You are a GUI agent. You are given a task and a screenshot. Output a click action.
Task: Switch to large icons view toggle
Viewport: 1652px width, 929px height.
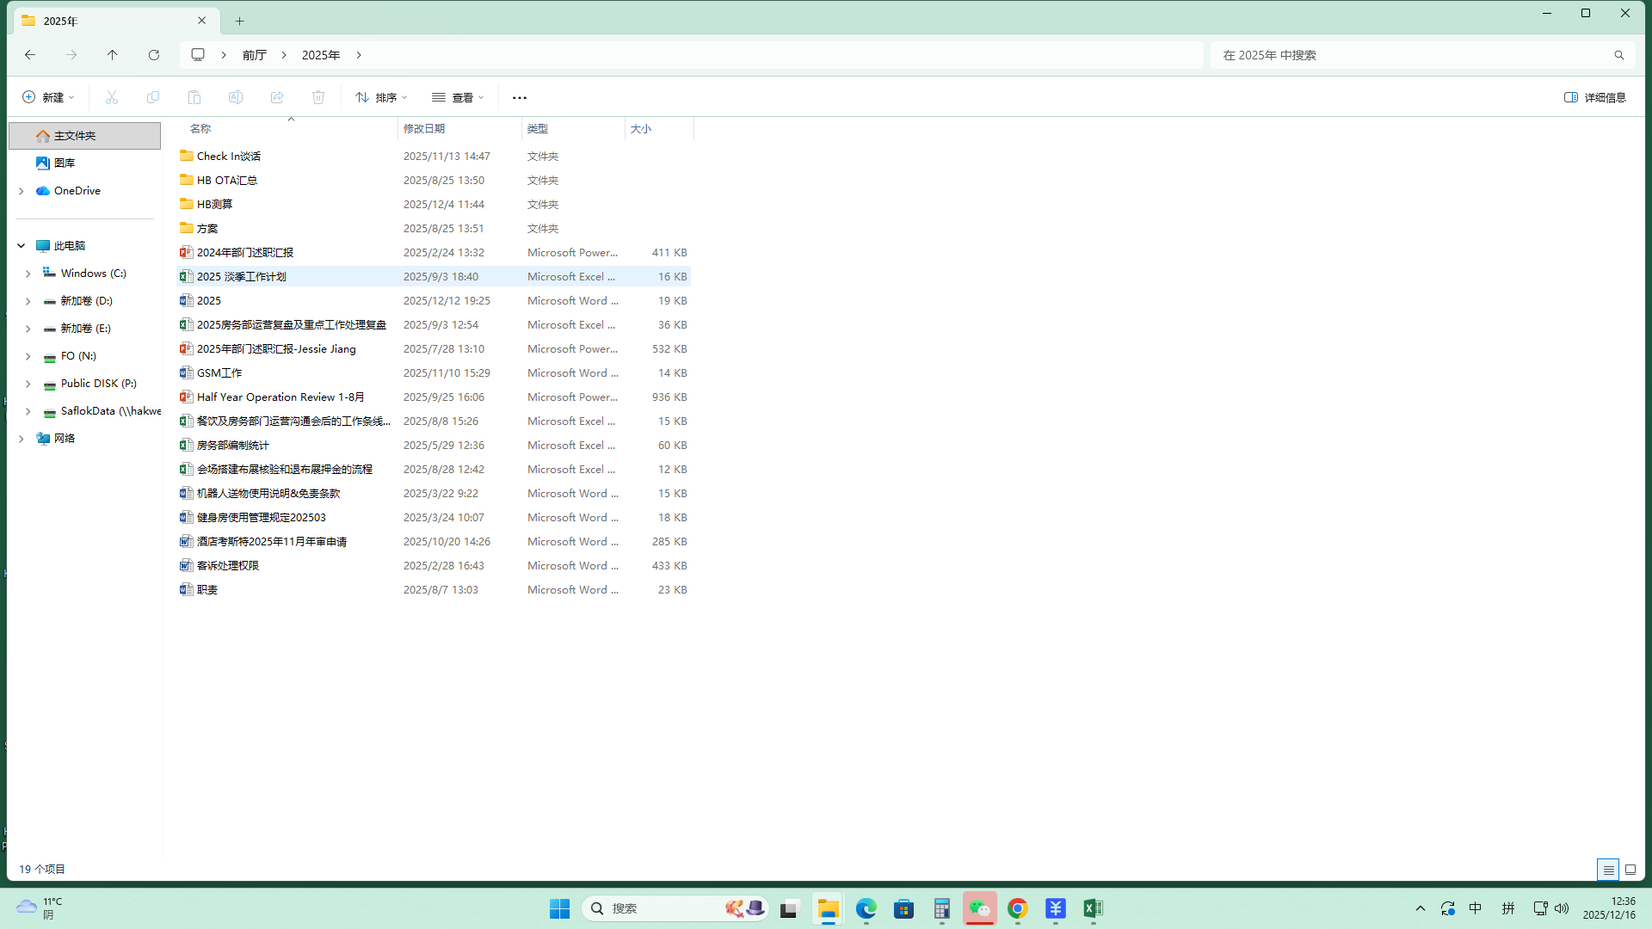click(x=1630, y=870)
